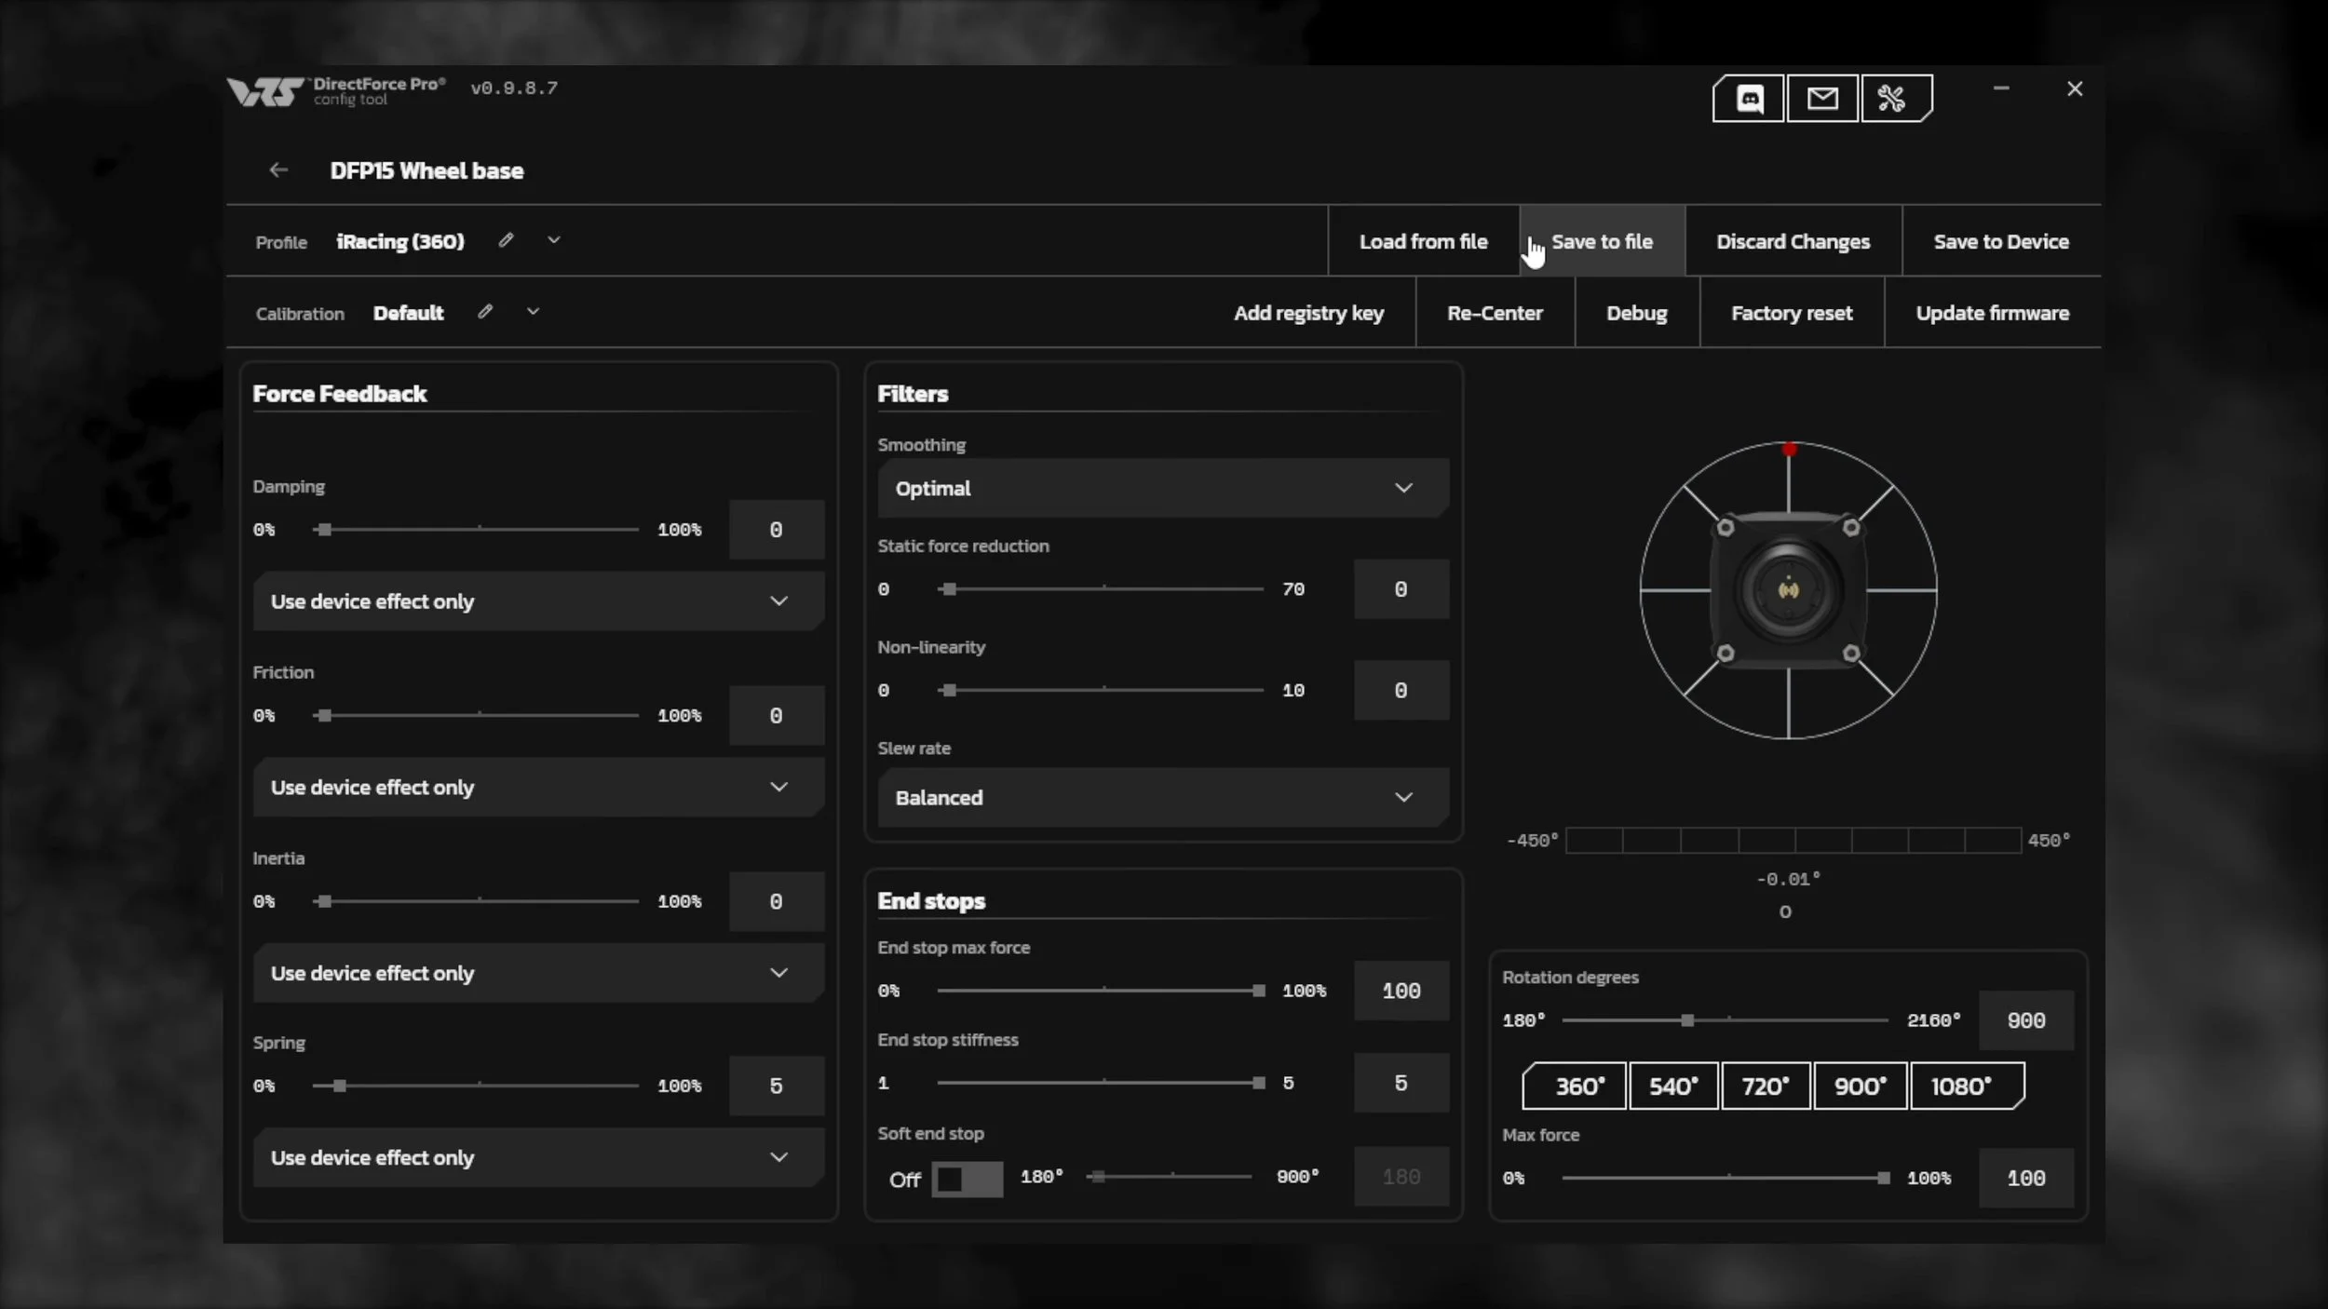Open the Smoothing dropdown set to Optimal

pos(1162,488)
